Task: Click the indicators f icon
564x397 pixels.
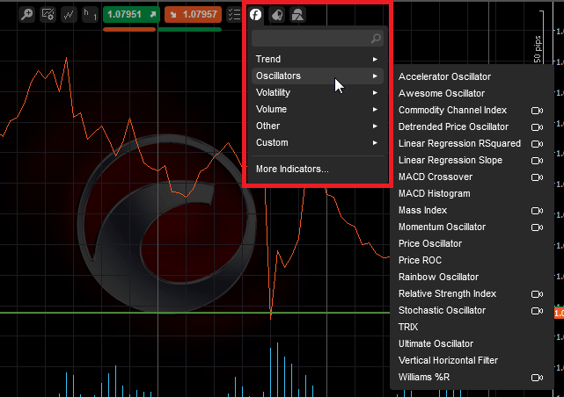Action: click(255, 14)
